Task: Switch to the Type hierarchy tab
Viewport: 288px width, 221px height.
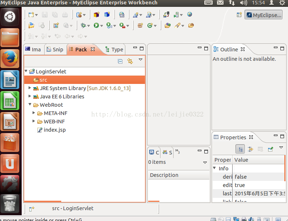Action: coord(114,50)
